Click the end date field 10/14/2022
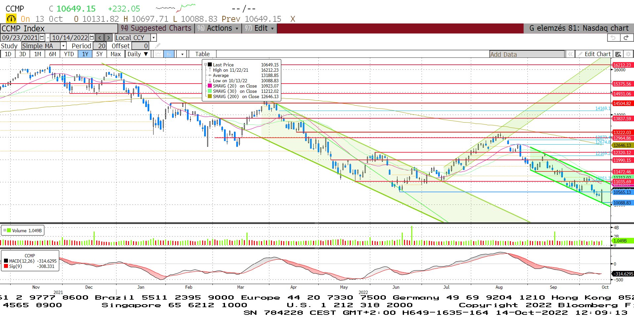The height and width of the screenshot is (331, 634). pos(70,38)
